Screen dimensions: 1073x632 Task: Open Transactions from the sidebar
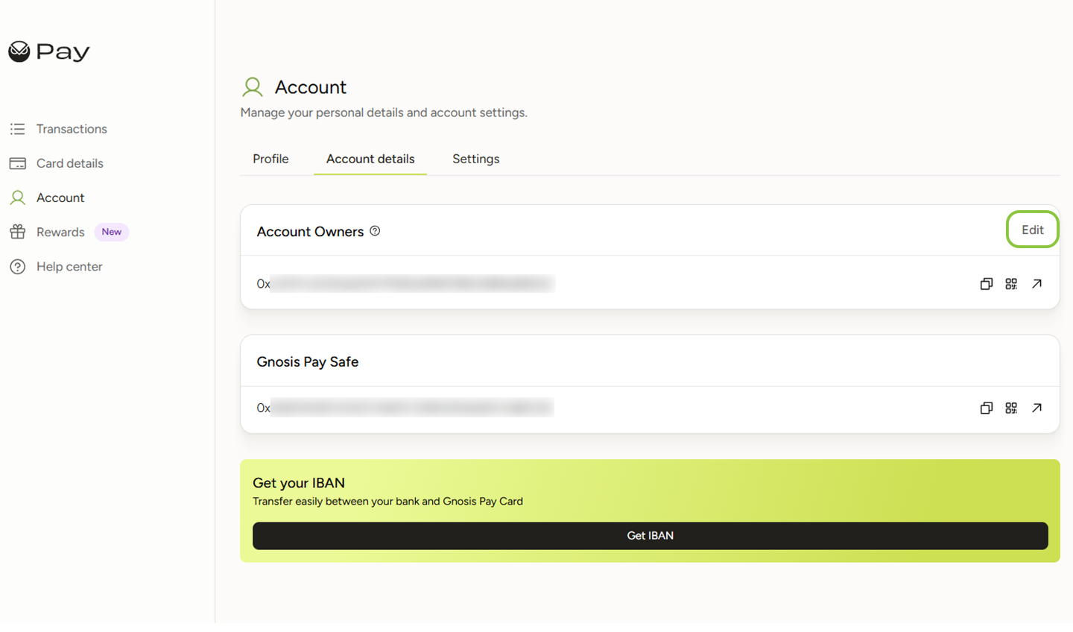click(72, 129)
